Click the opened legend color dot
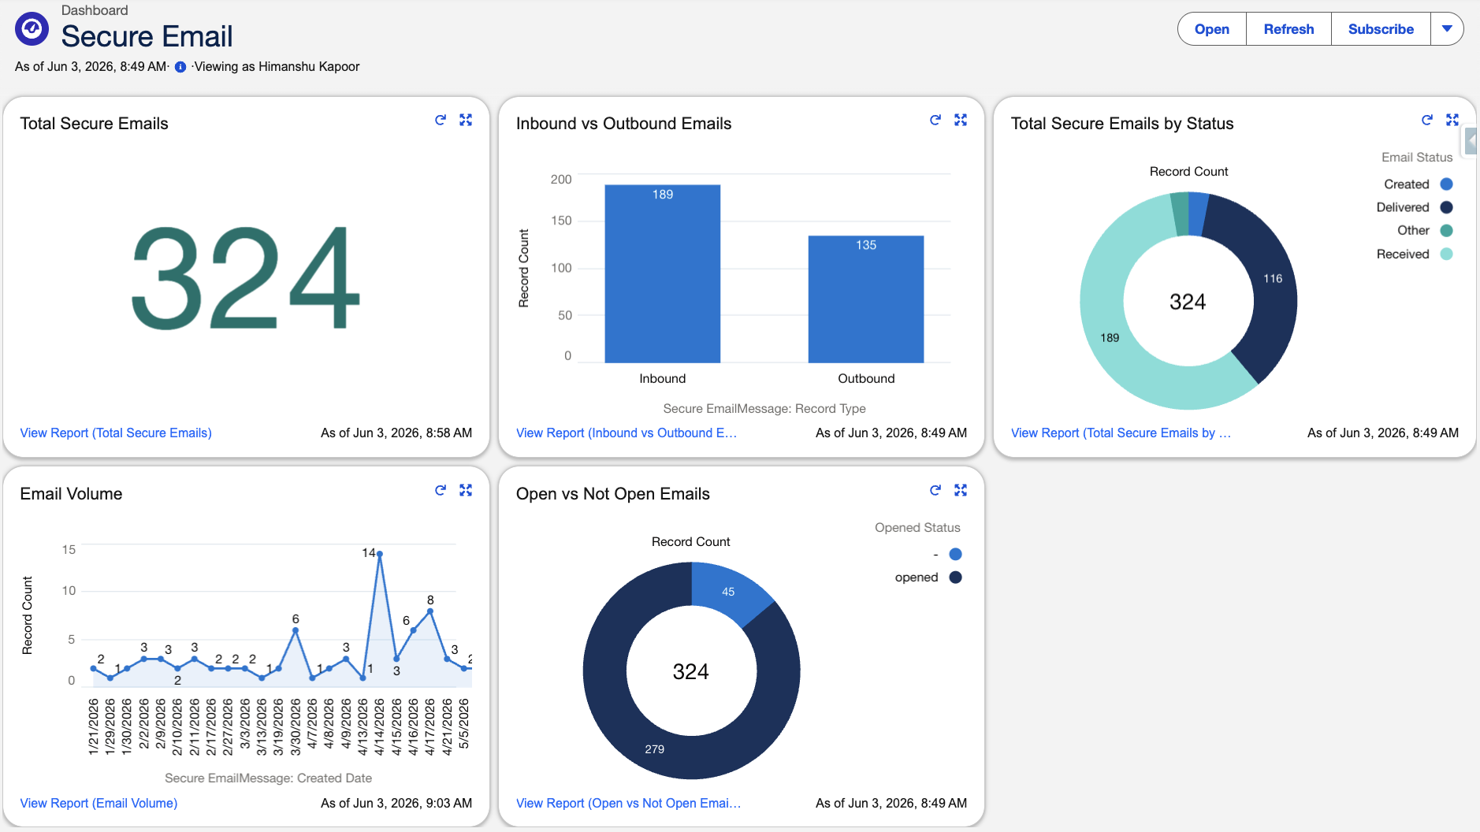This screenshot has height=832, width=1480. point(955,578)
